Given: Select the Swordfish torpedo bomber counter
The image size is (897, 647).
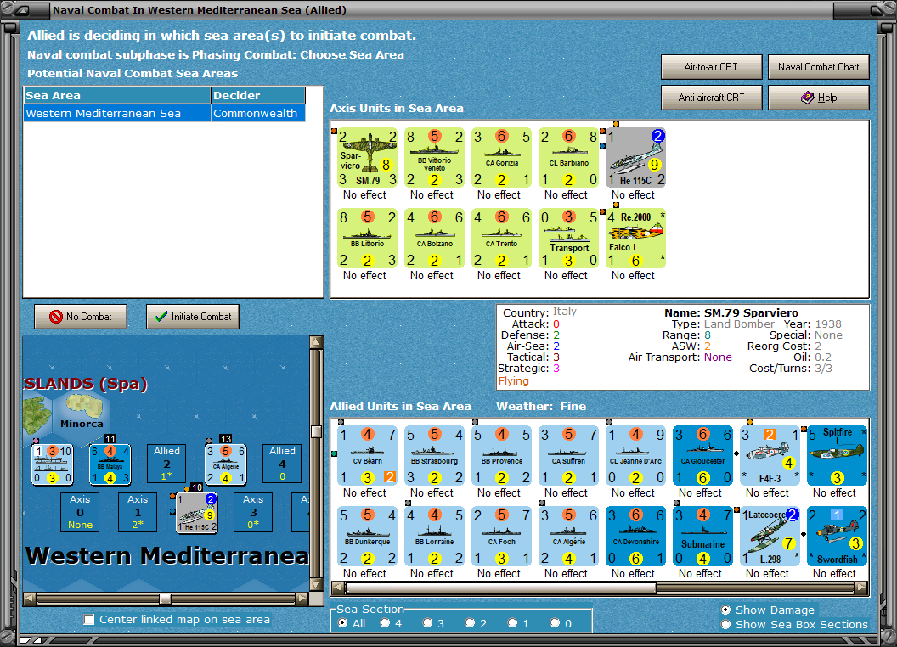Looking at the screenshot, I should [837, 535].
